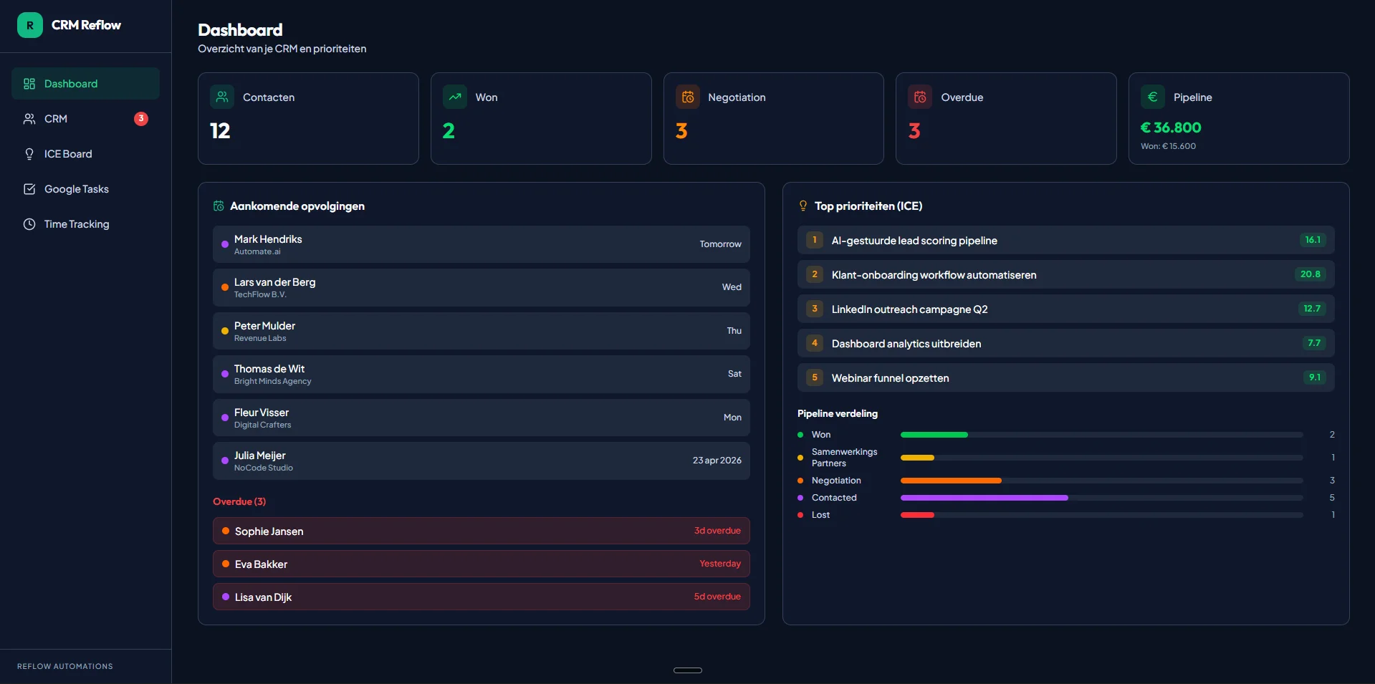Select the Mark Hendriks follow-up row

click(x=482, y=244)
